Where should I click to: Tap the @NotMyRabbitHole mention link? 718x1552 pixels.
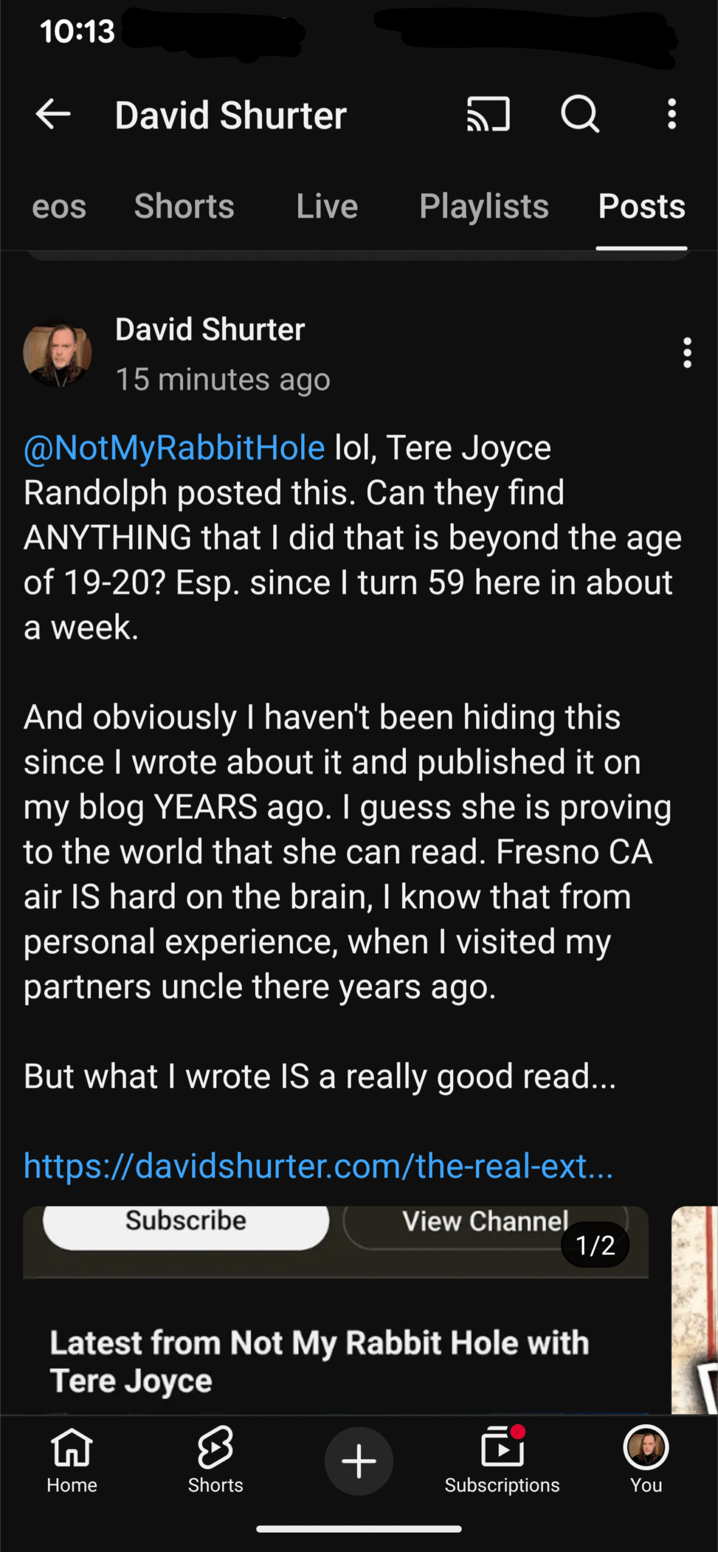click(x=175, y=448)
